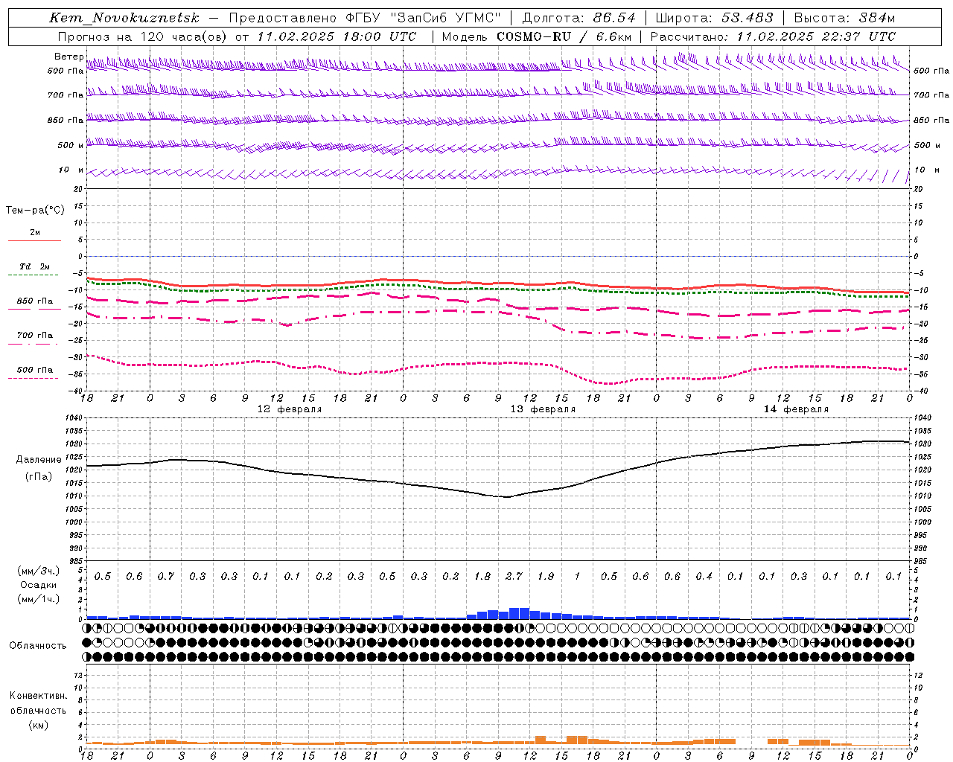Click the dash-dot 700 гПа temperature legend line
The image size is (953, 762).
[34, 344]
